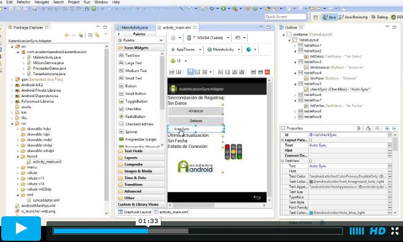This screenshot has height=242, width=403.
Task: Select btnArrancar (Button) in the Outline
Action: 334,67
